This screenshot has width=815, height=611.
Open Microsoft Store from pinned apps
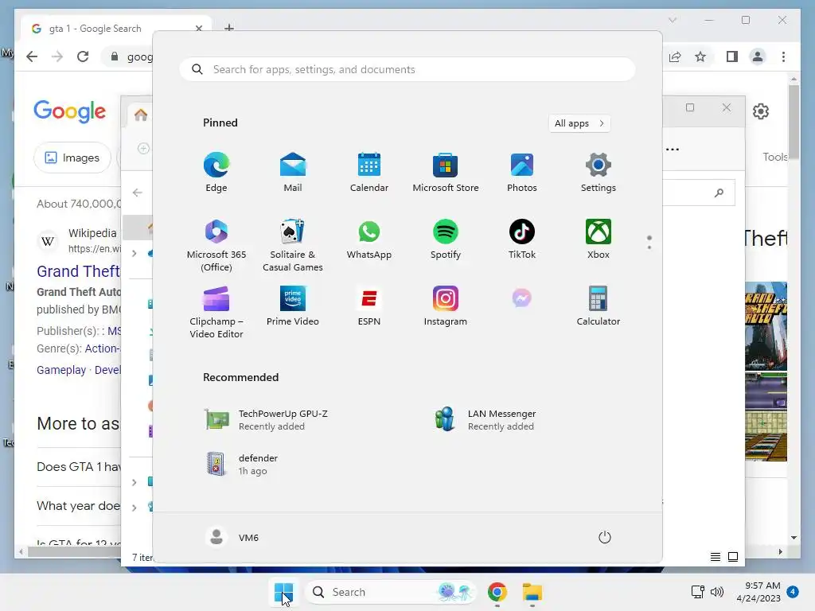[x=446, y=173]
